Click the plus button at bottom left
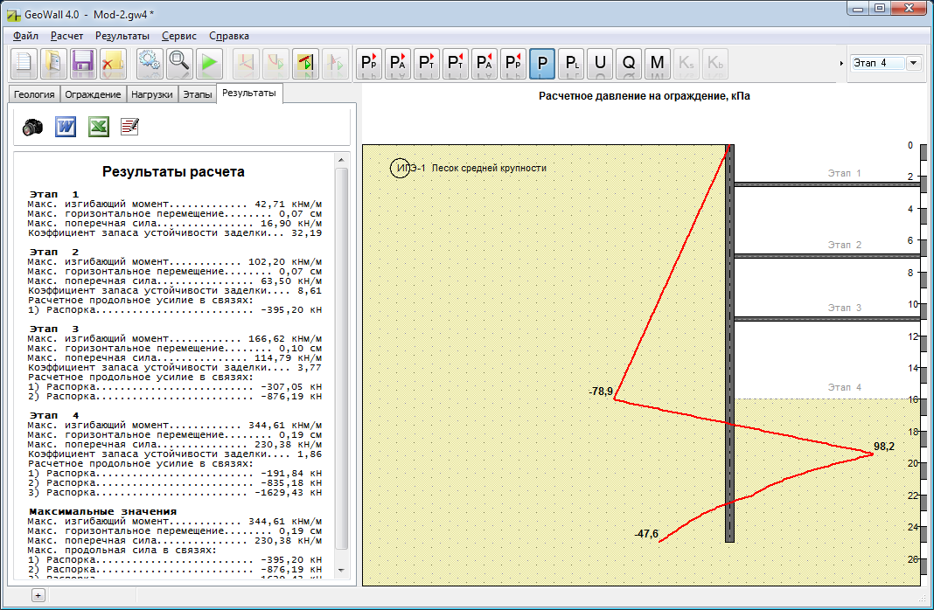This screenshot has width=934, height=610. click(38, 595)
